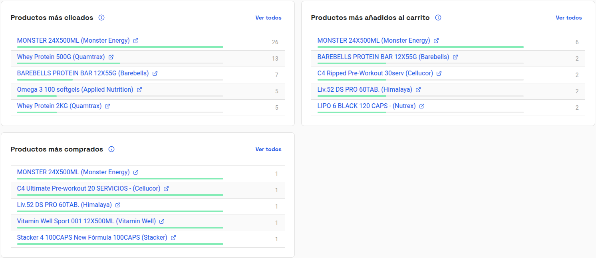This screenshot has width=596, height=258.
Task: Open external-link icon beside C4 Ripped Pre-Workout
Action: (439, 73)
